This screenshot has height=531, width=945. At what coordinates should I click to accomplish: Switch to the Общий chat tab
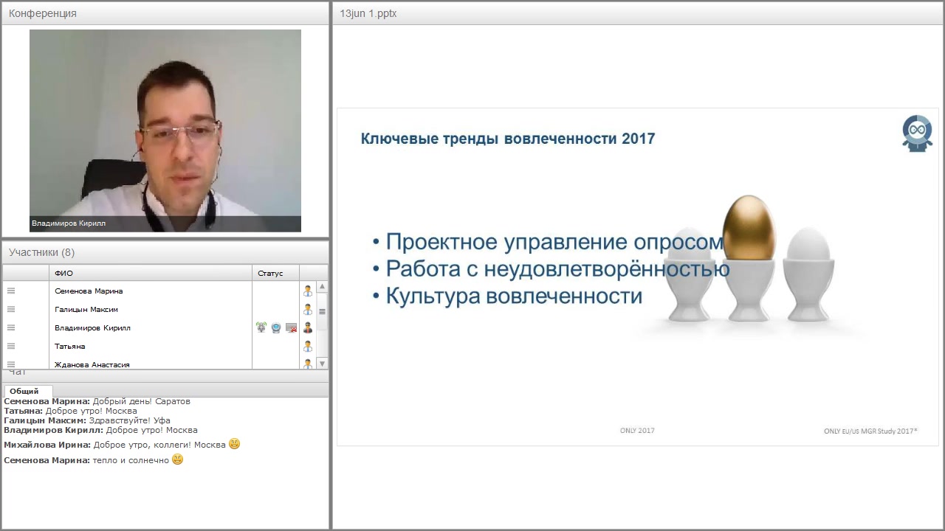click(27, 390)
